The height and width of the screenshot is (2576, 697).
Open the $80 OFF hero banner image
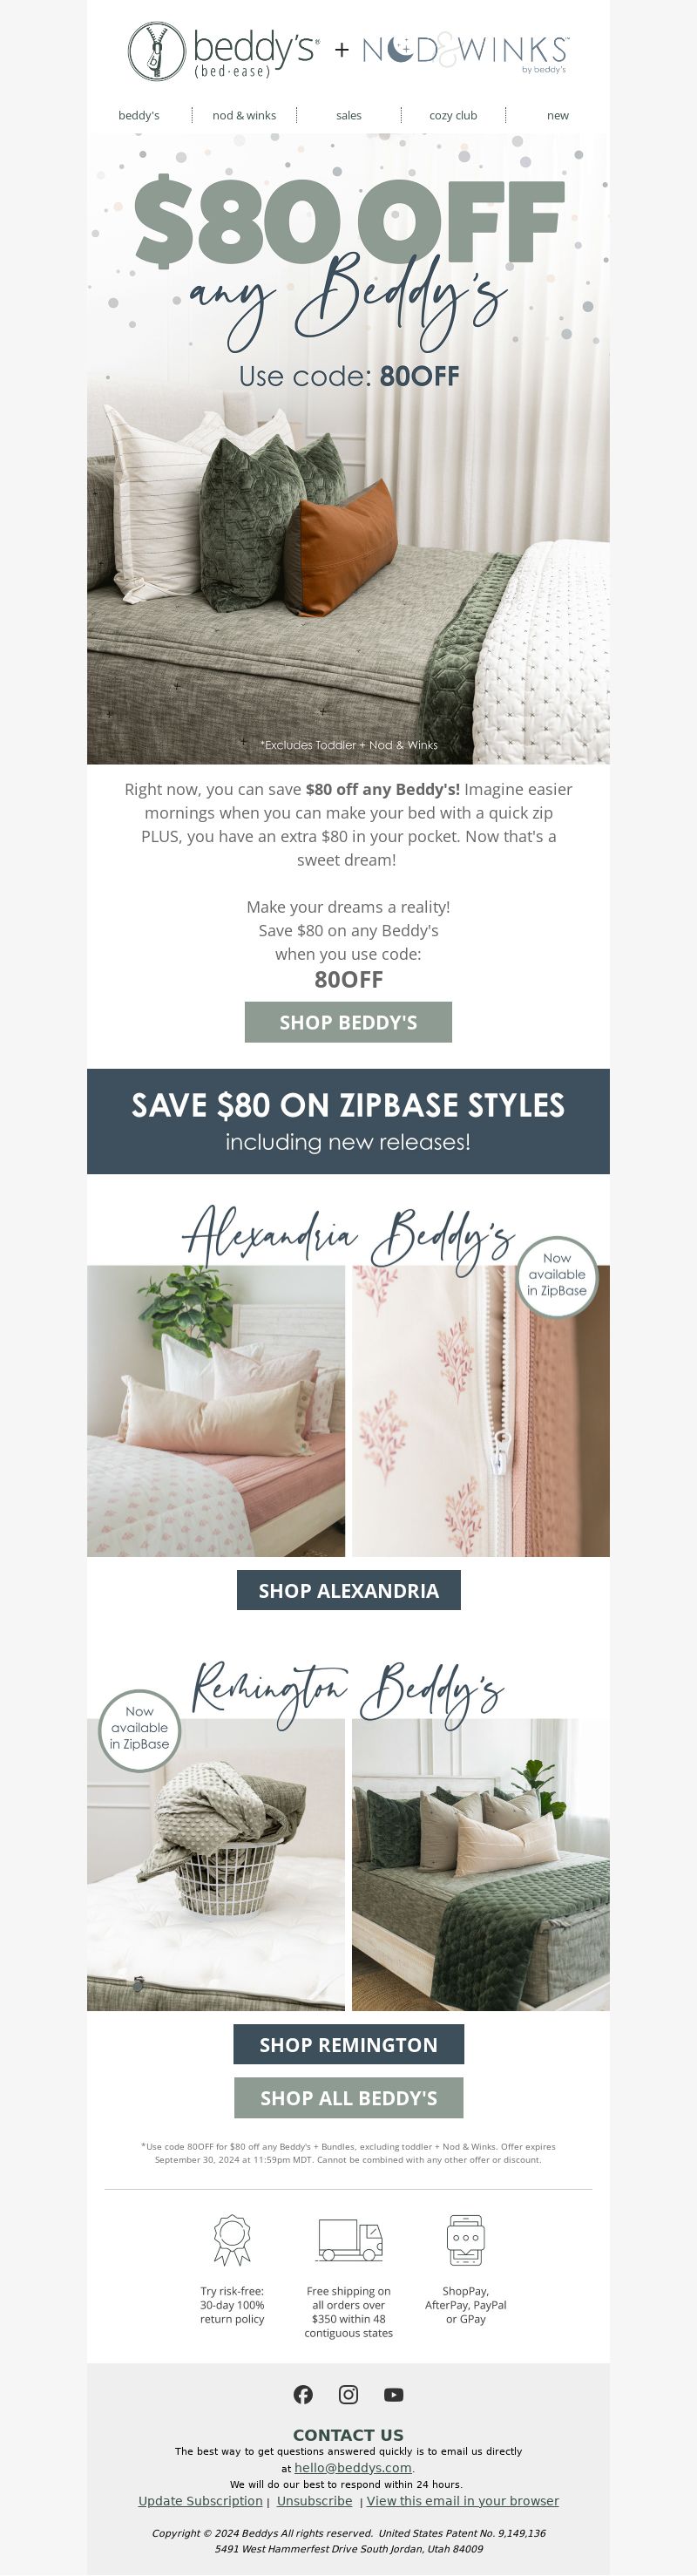click(x=348, y=449)
